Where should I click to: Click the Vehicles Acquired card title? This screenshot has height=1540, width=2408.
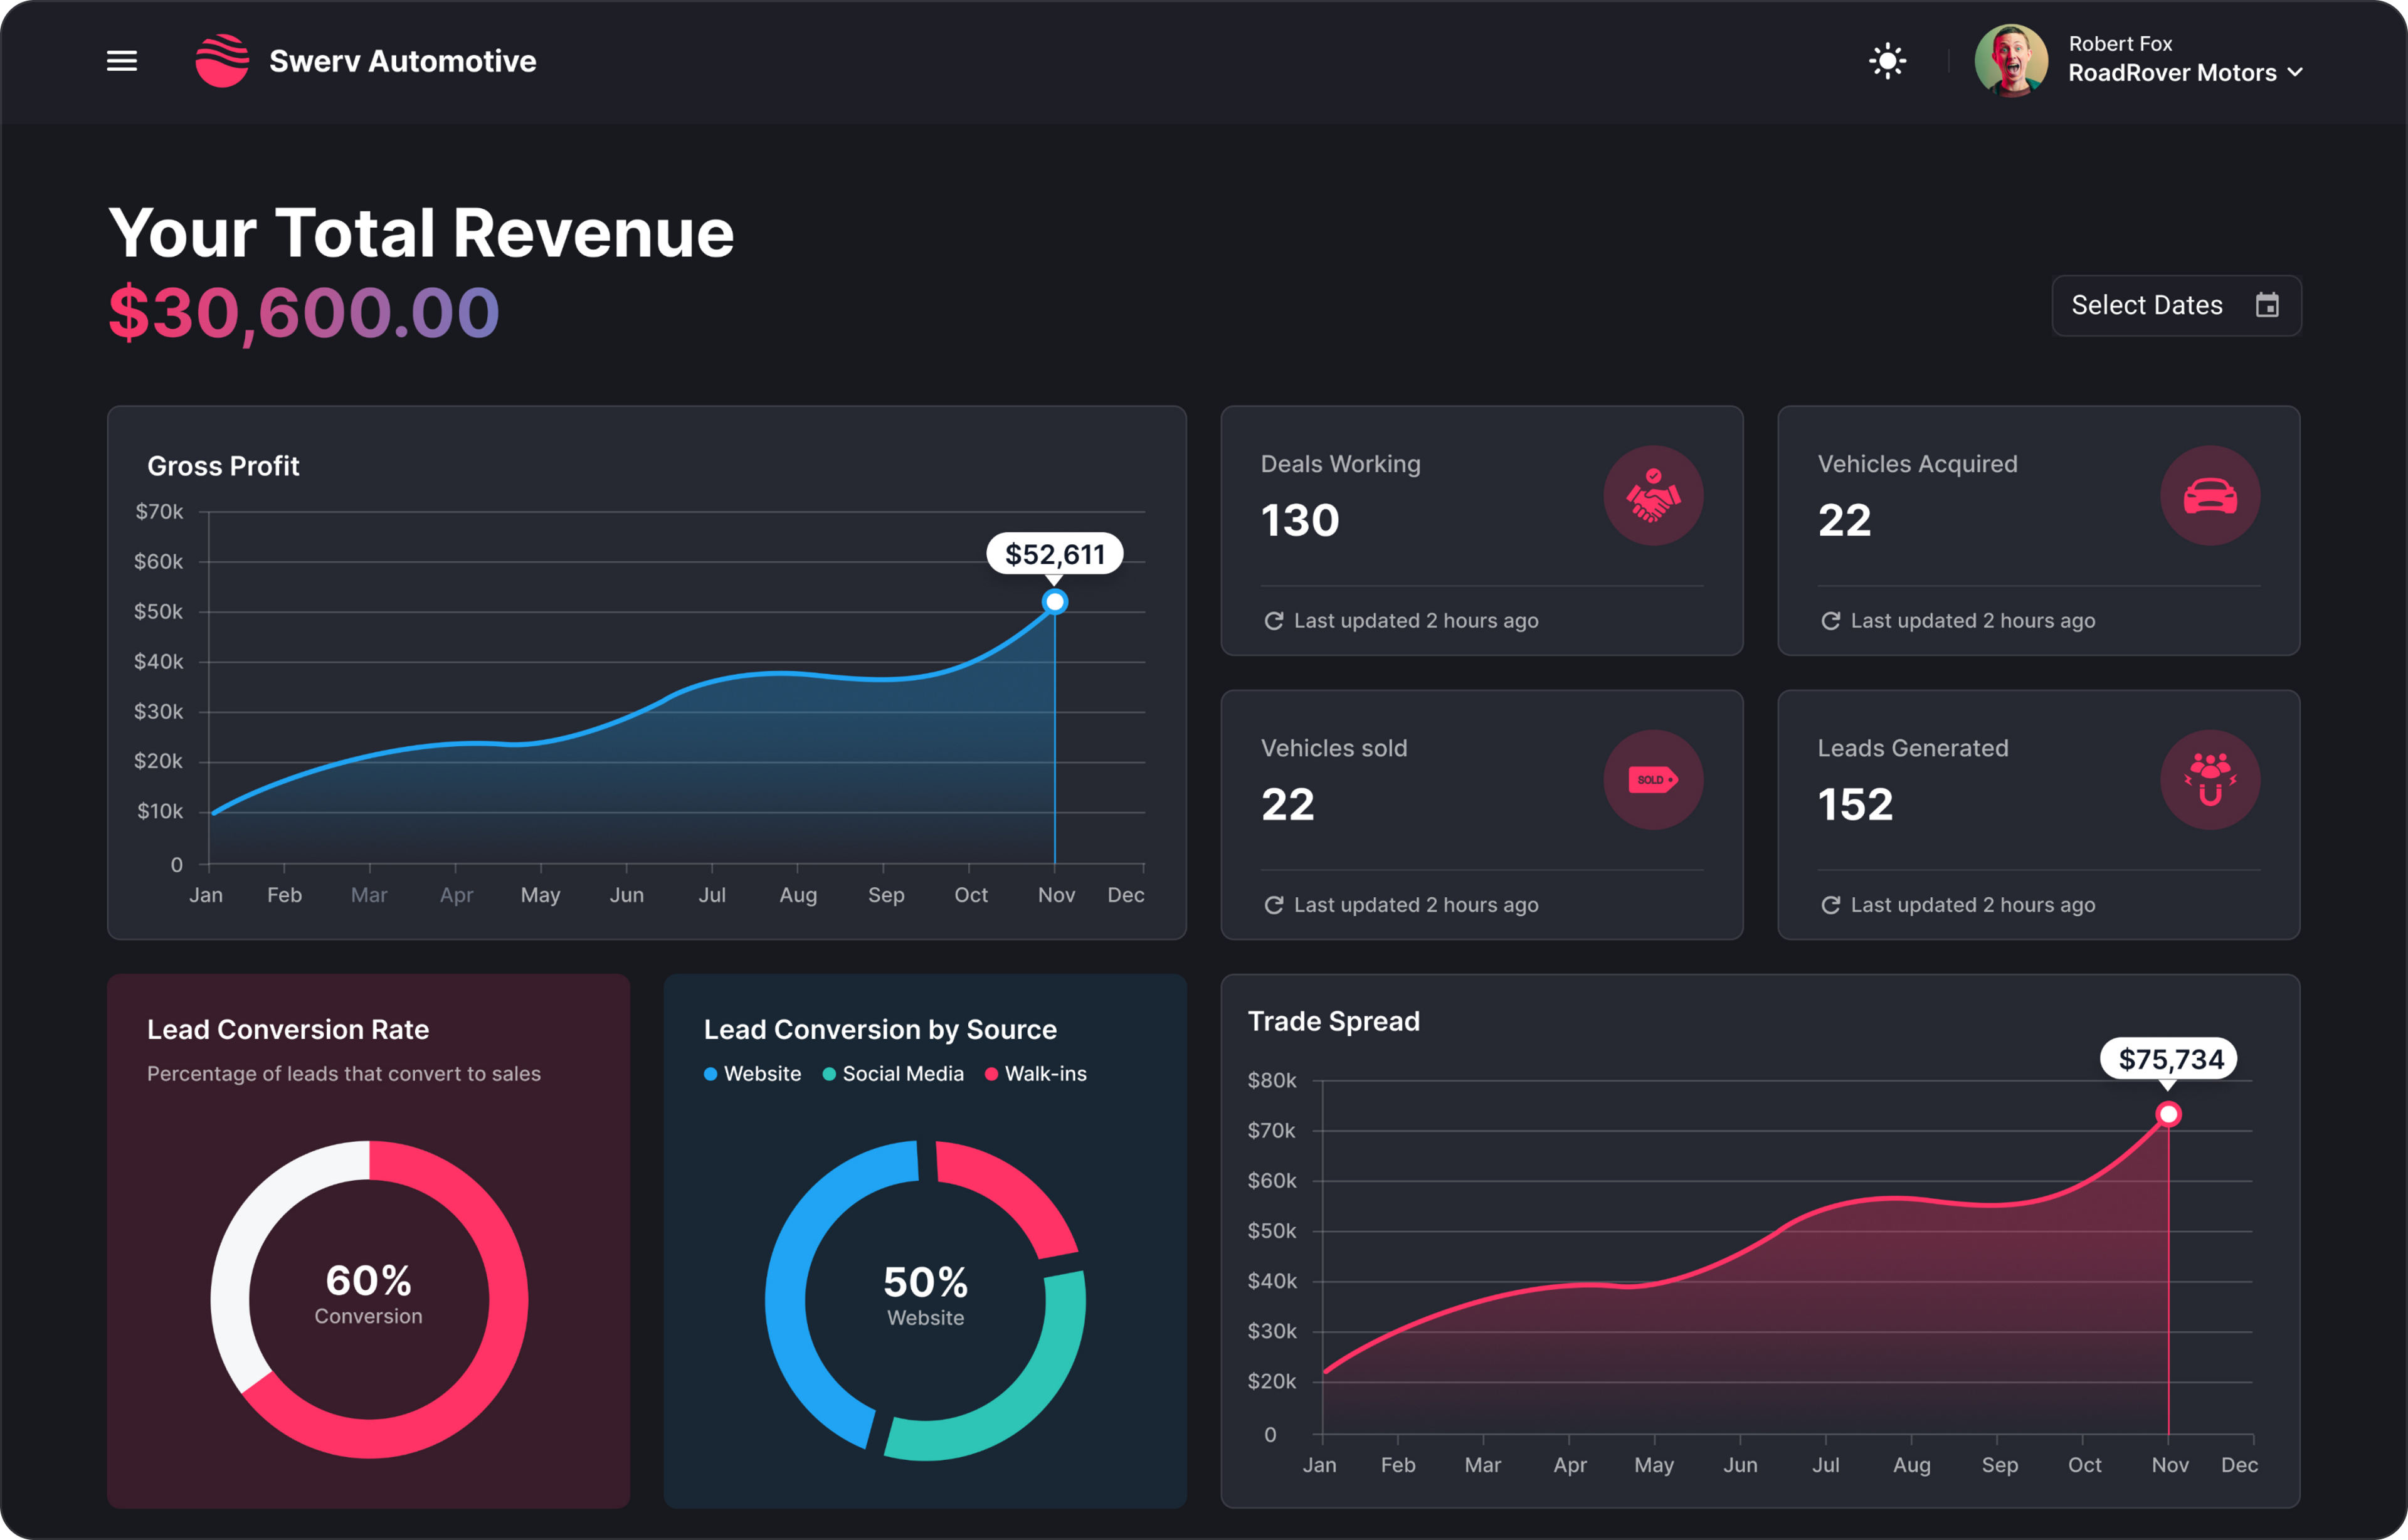1917,464
